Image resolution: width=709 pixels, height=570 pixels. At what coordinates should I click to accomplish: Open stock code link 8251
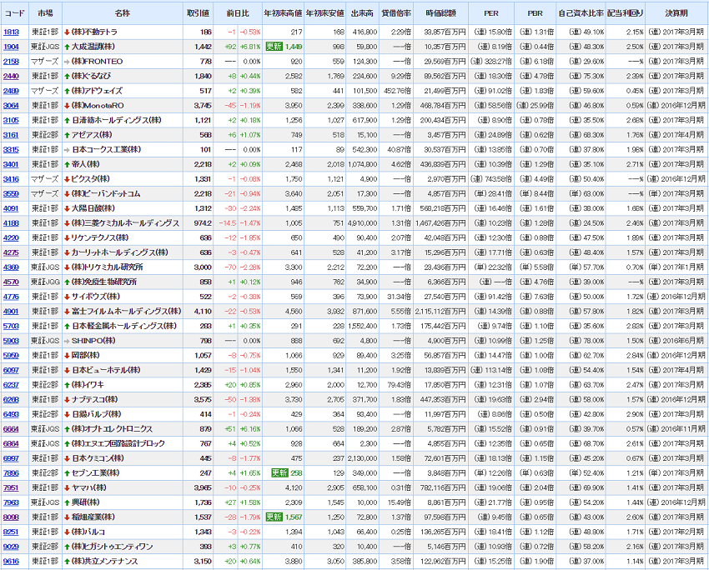point(11,532)
